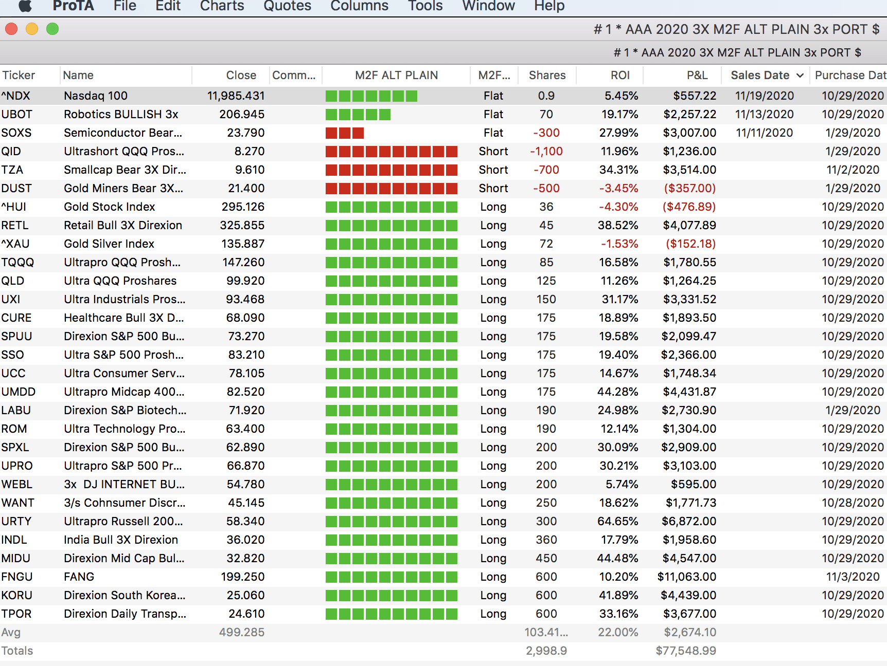
Task: Click the sales date 11/19/2020
Action: click(x=764, y=96)
